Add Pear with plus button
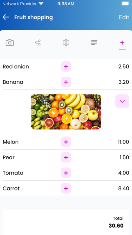 [66, 157]
